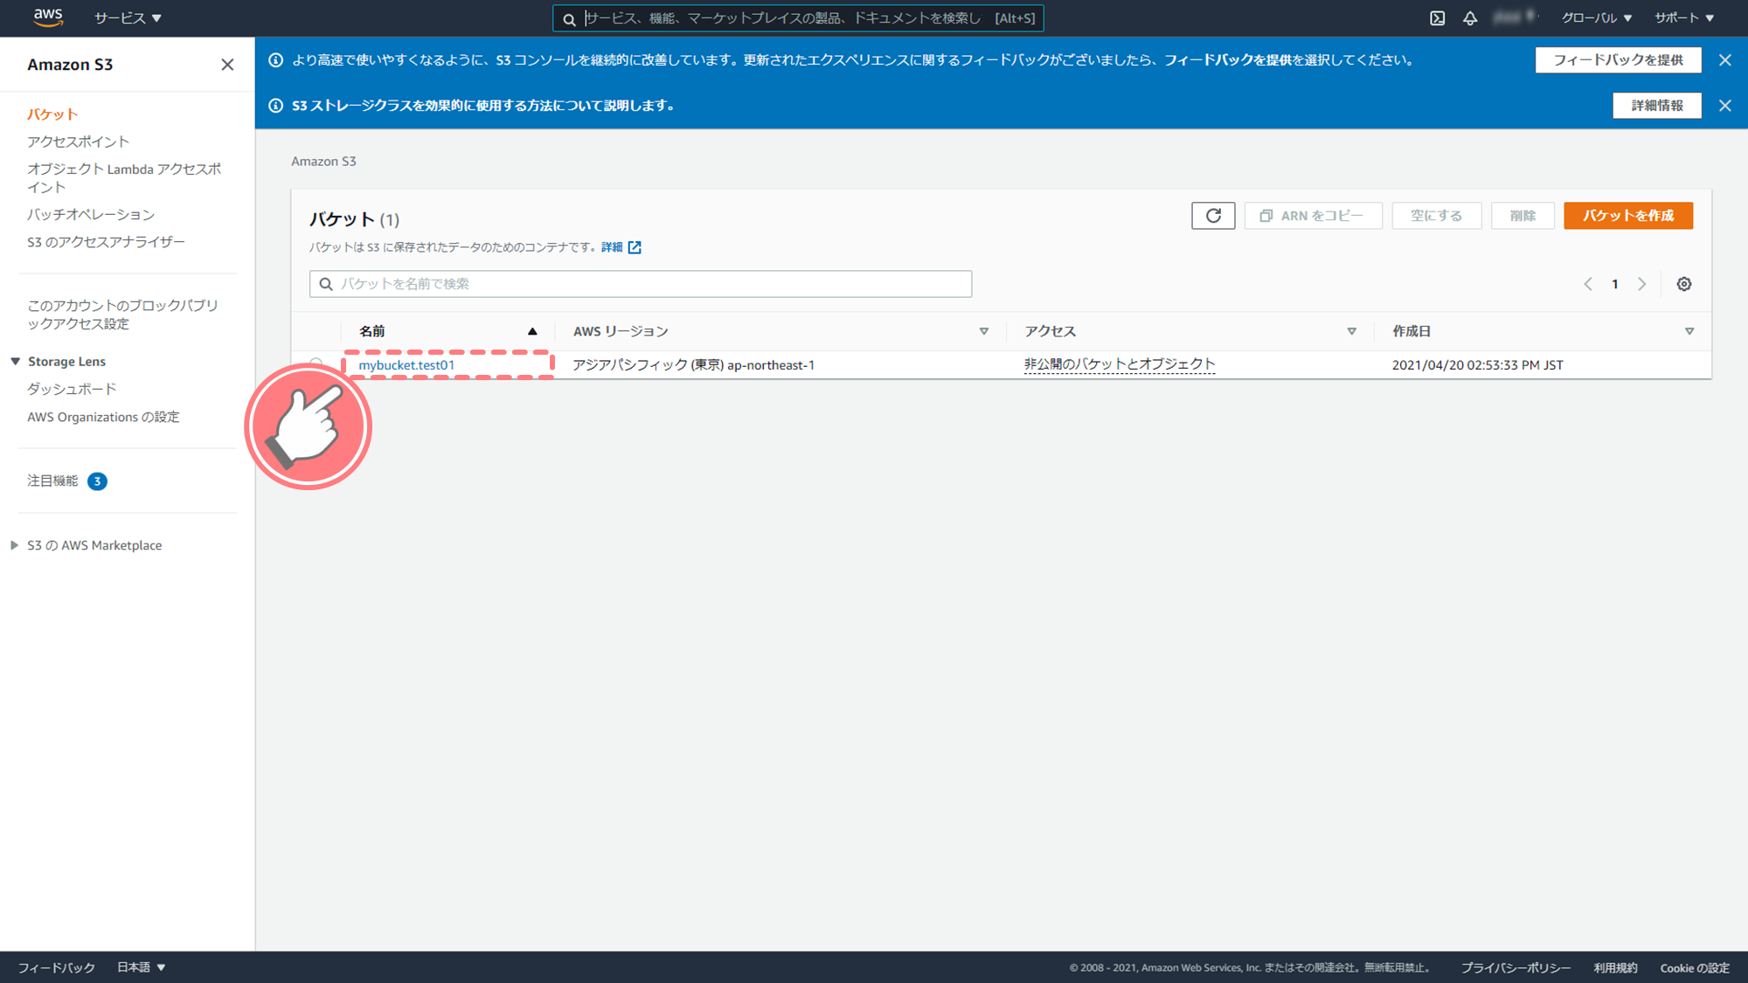Open the table preferences gear icon

click(1684, 284)
